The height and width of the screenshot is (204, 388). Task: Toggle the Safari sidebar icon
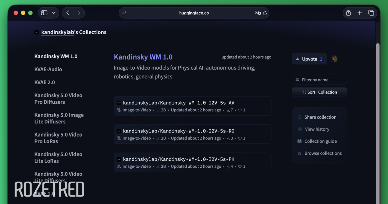[44, 13]
